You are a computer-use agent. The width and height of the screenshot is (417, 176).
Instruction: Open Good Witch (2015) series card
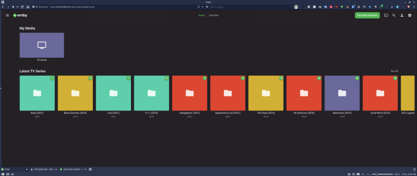pyautogui.click(x=380, y=93)
